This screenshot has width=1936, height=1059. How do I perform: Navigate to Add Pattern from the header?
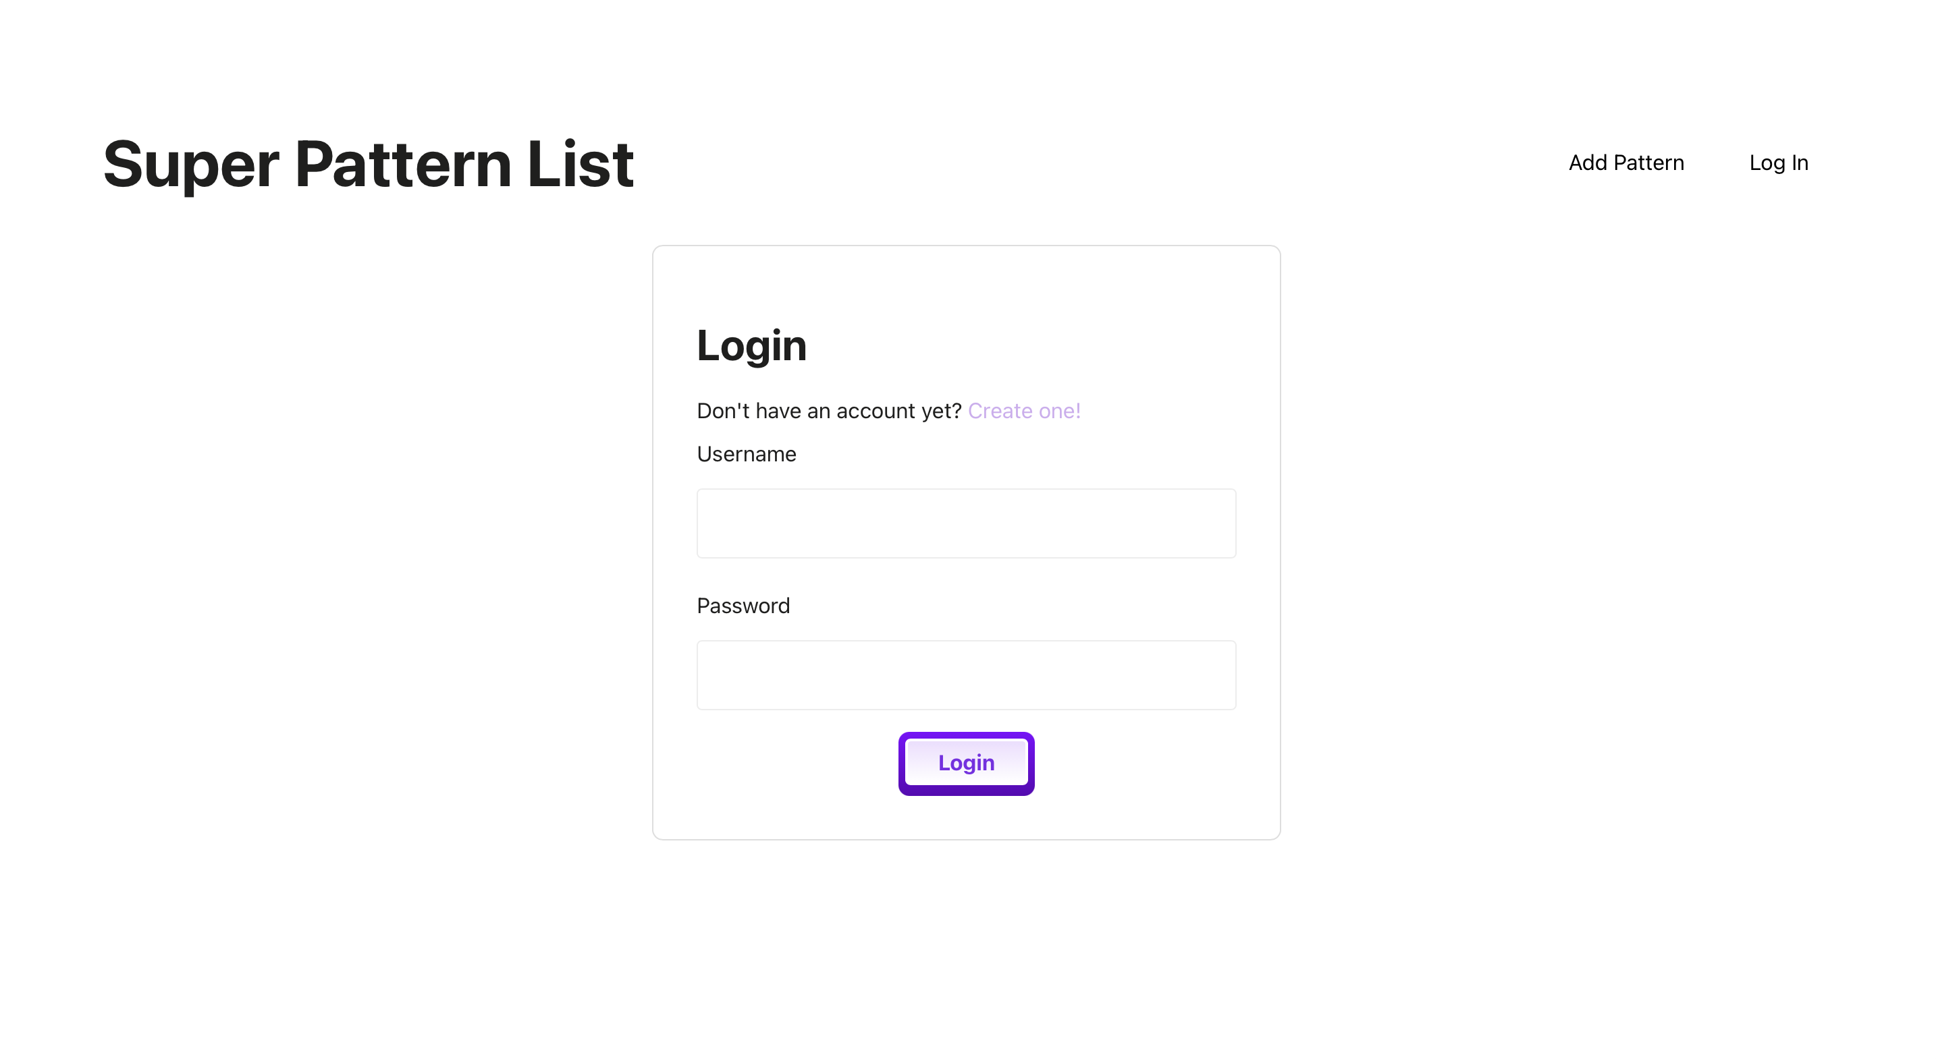[x=1625, y=163]
